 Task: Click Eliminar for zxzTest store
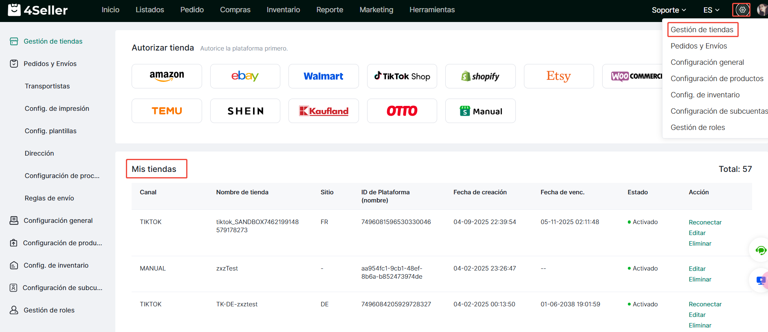click(700, 279)
